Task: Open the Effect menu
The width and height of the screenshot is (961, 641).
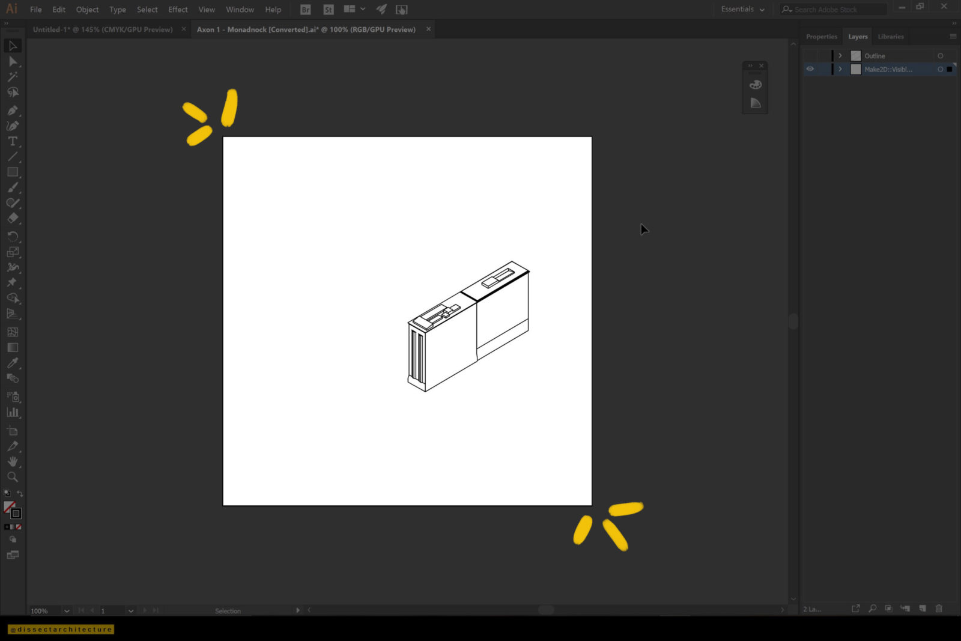Action: pos(178,10)
